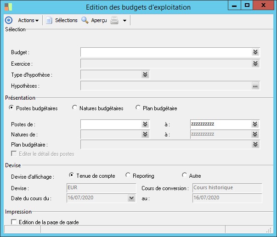Image resolution: width=277 pixels, height=237 pixels.
Task: Click the printer icon in toolbar
Action: tap(114, 20)
